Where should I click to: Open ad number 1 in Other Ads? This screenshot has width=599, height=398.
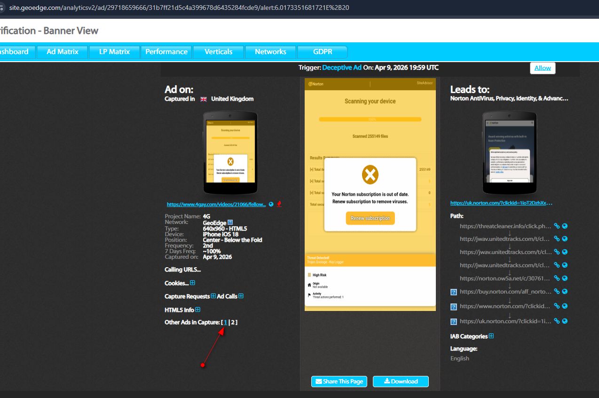tap(225, 322)
